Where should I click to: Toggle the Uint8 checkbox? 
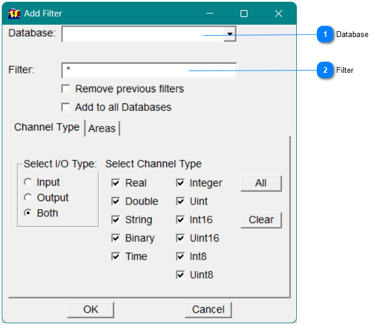tap(180, 275)
